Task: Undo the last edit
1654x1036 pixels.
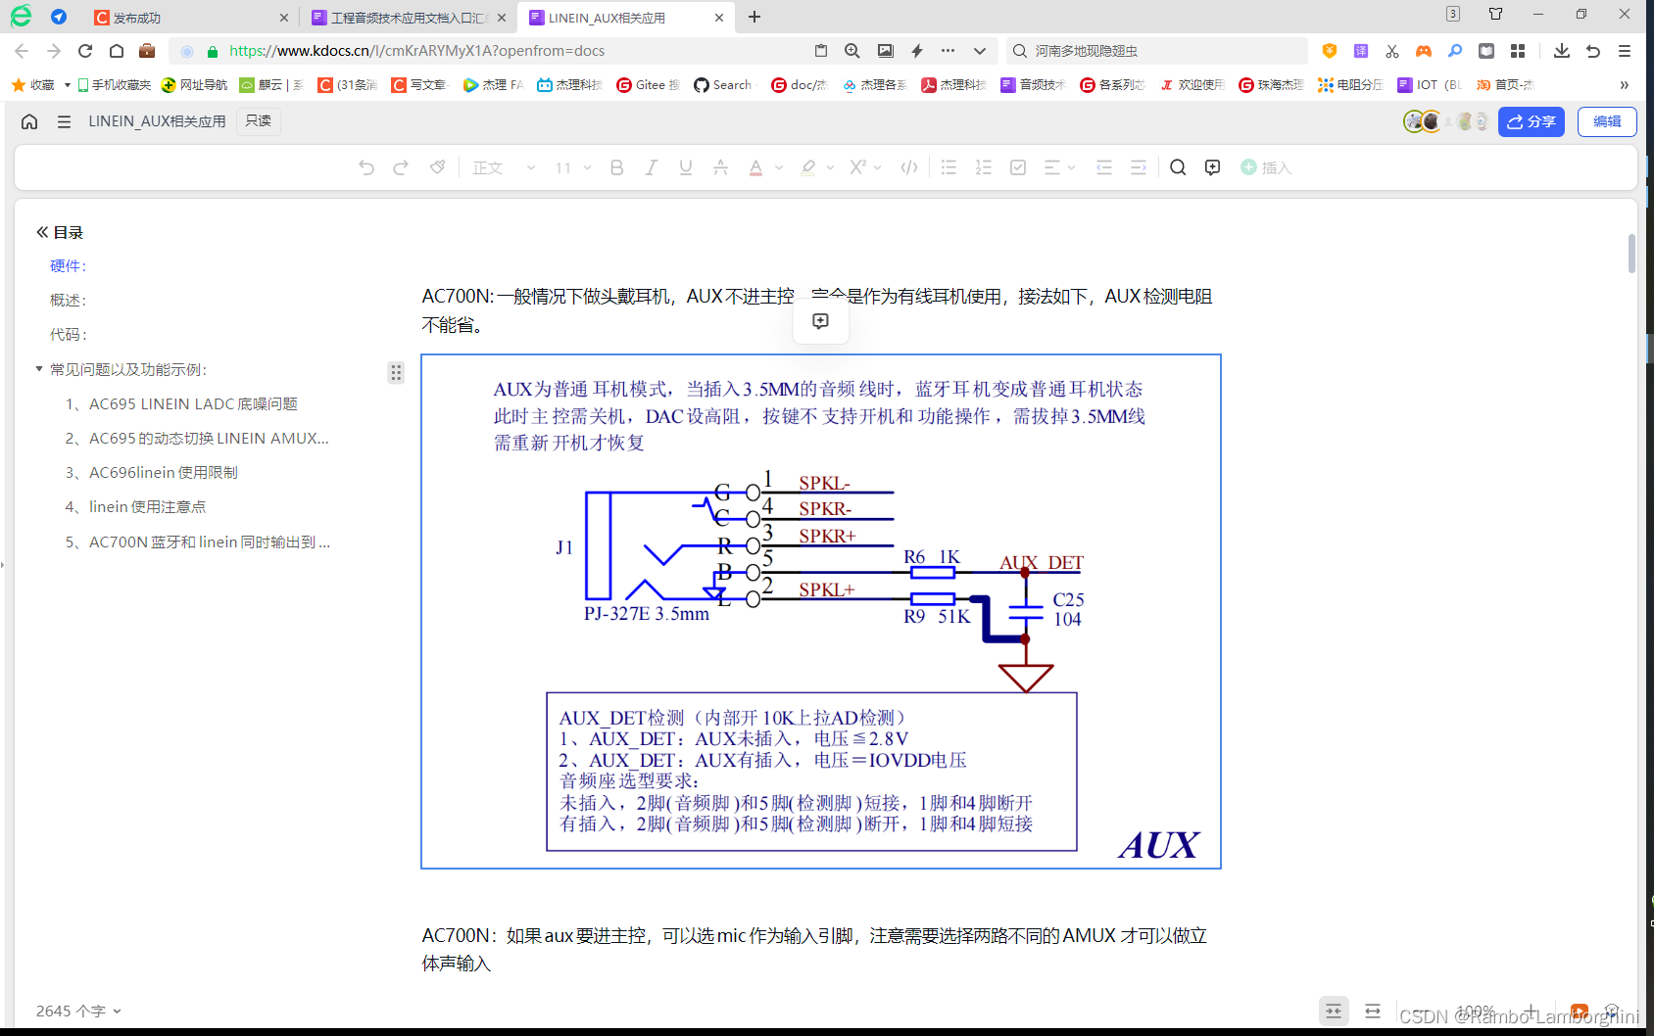Action: click(x=366, y=167)
